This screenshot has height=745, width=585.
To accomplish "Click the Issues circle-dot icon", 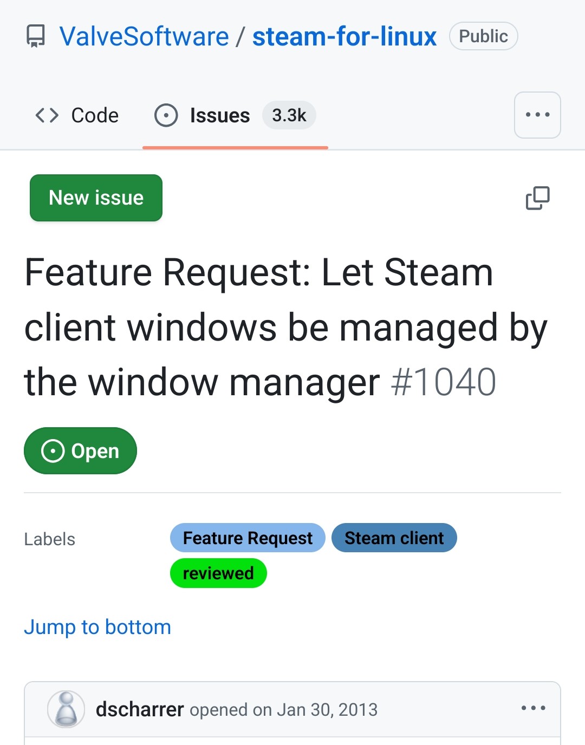I will (x=166, y=115).
